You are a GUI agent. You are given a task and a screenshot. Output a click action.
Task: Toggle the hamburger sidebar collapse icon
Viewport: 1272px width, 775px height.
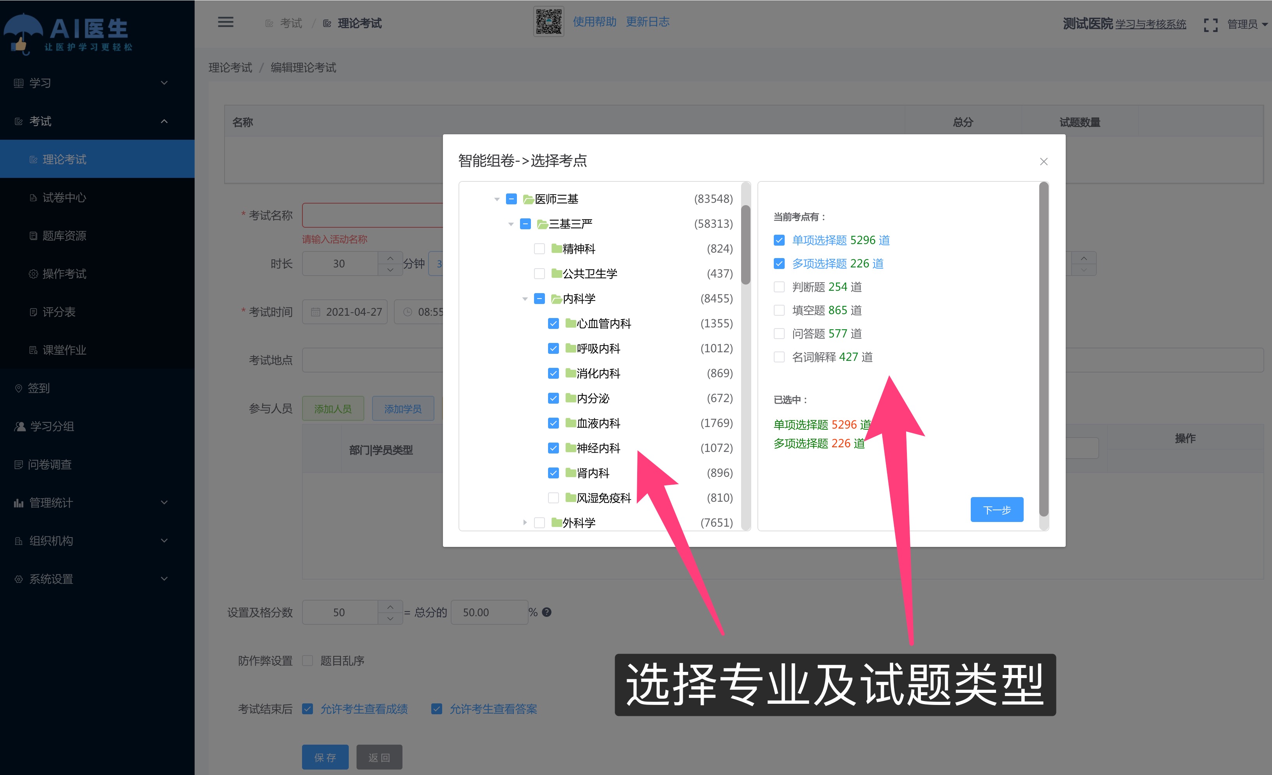(x=226, y=22)
